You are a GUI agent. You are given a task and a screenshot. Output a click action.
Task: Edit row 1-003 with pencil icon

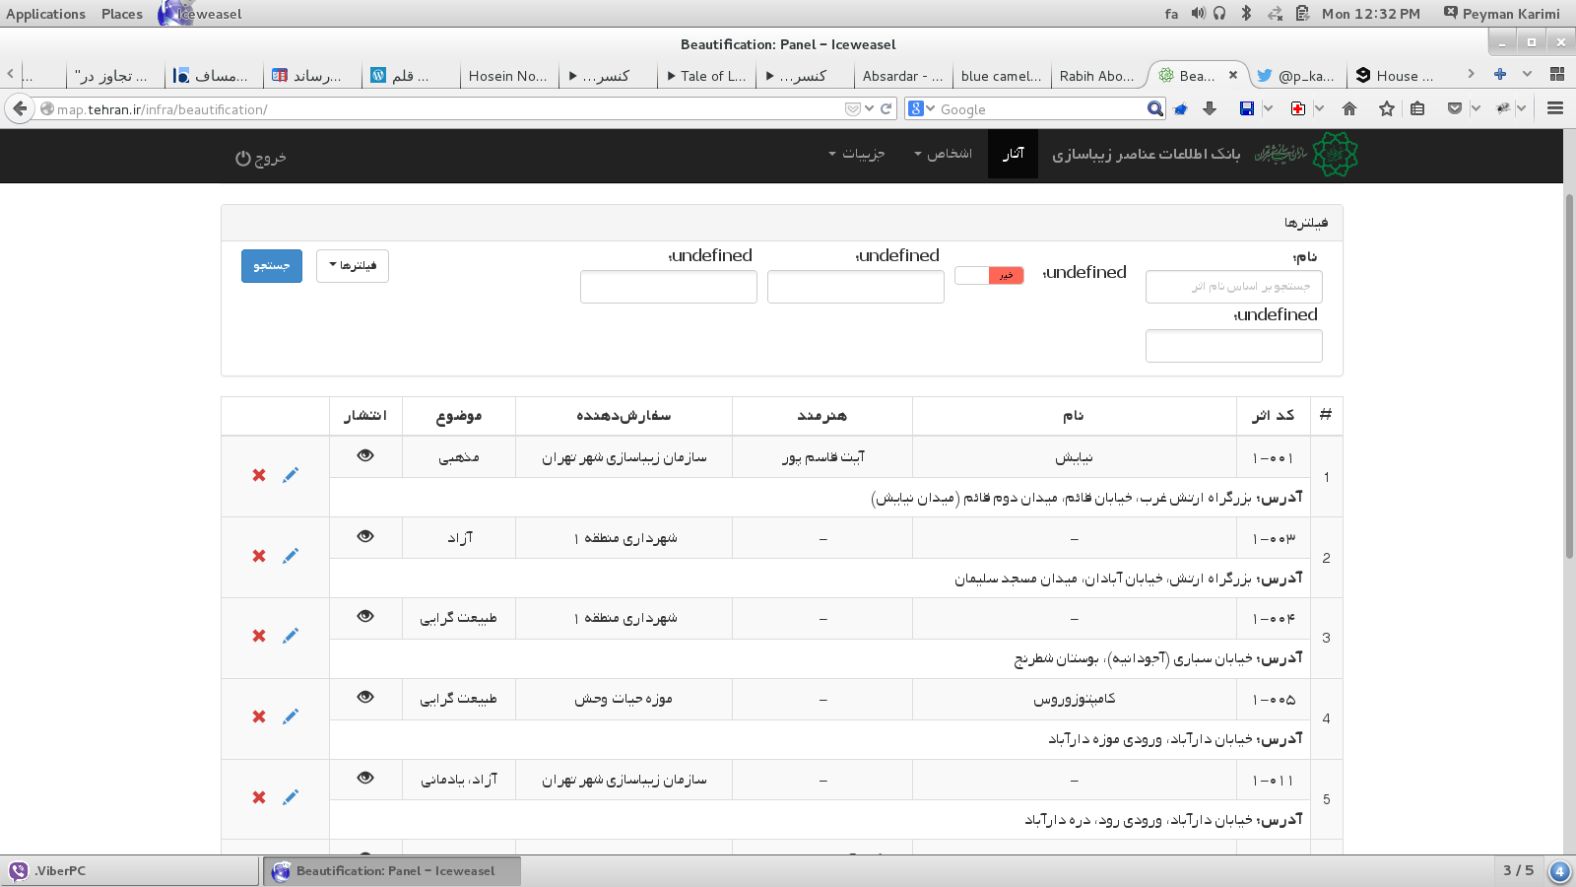(x=291, y=556)
